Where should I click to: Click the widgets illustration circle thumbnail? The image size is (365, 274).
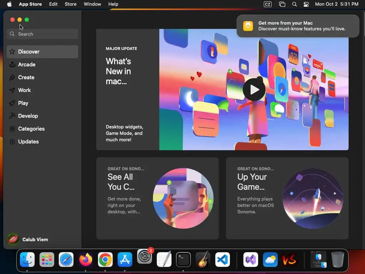[x=183, y=198]
